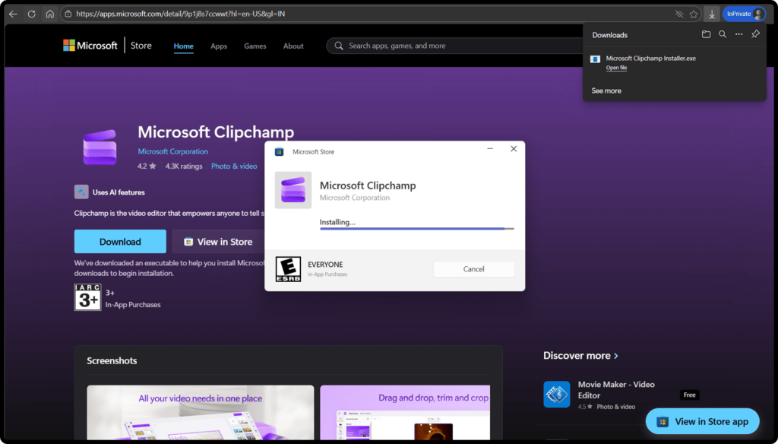Select Movie Maker Video Editor thumbnail
This screenshot has width=778, height=444.
557,394
